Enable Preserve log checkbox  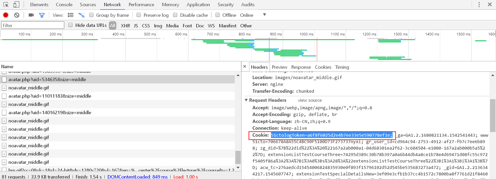139,15
